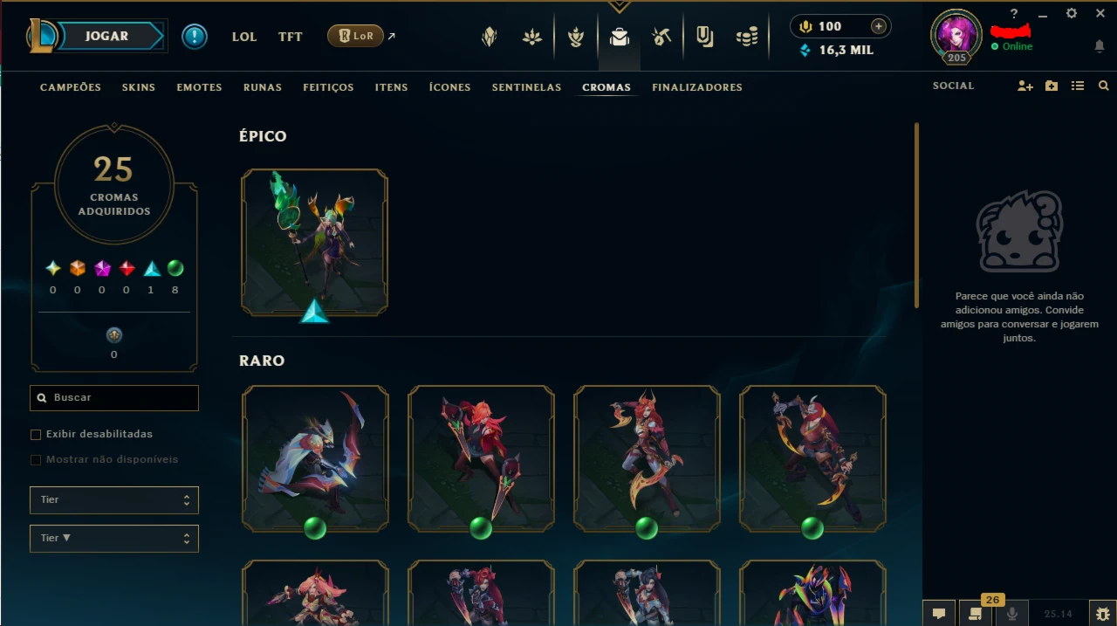This screenshot has width=1117, height=626.
Task: Click the bug report icon at bottom right
Action: pyautogui.click(x=1103, y=614)
